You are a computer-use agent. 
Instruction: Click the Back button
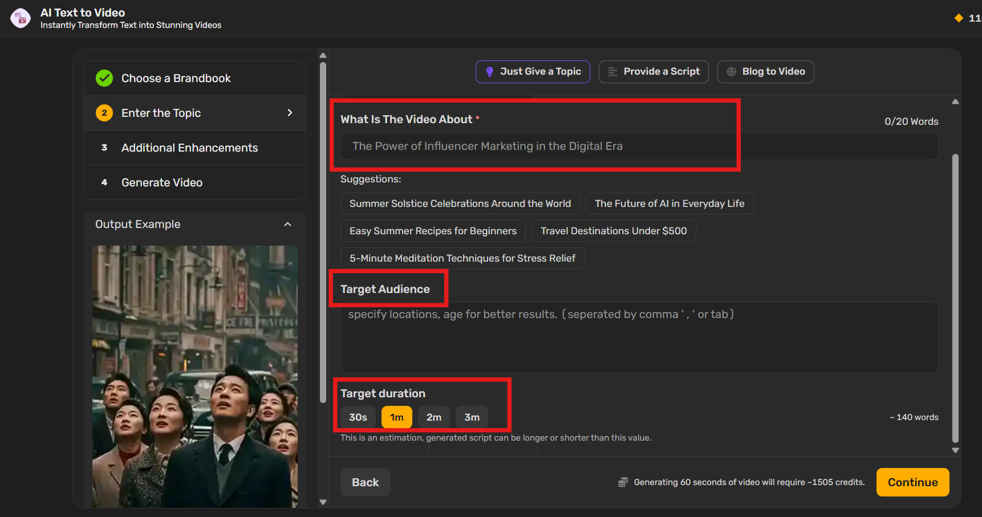(365, 482)
